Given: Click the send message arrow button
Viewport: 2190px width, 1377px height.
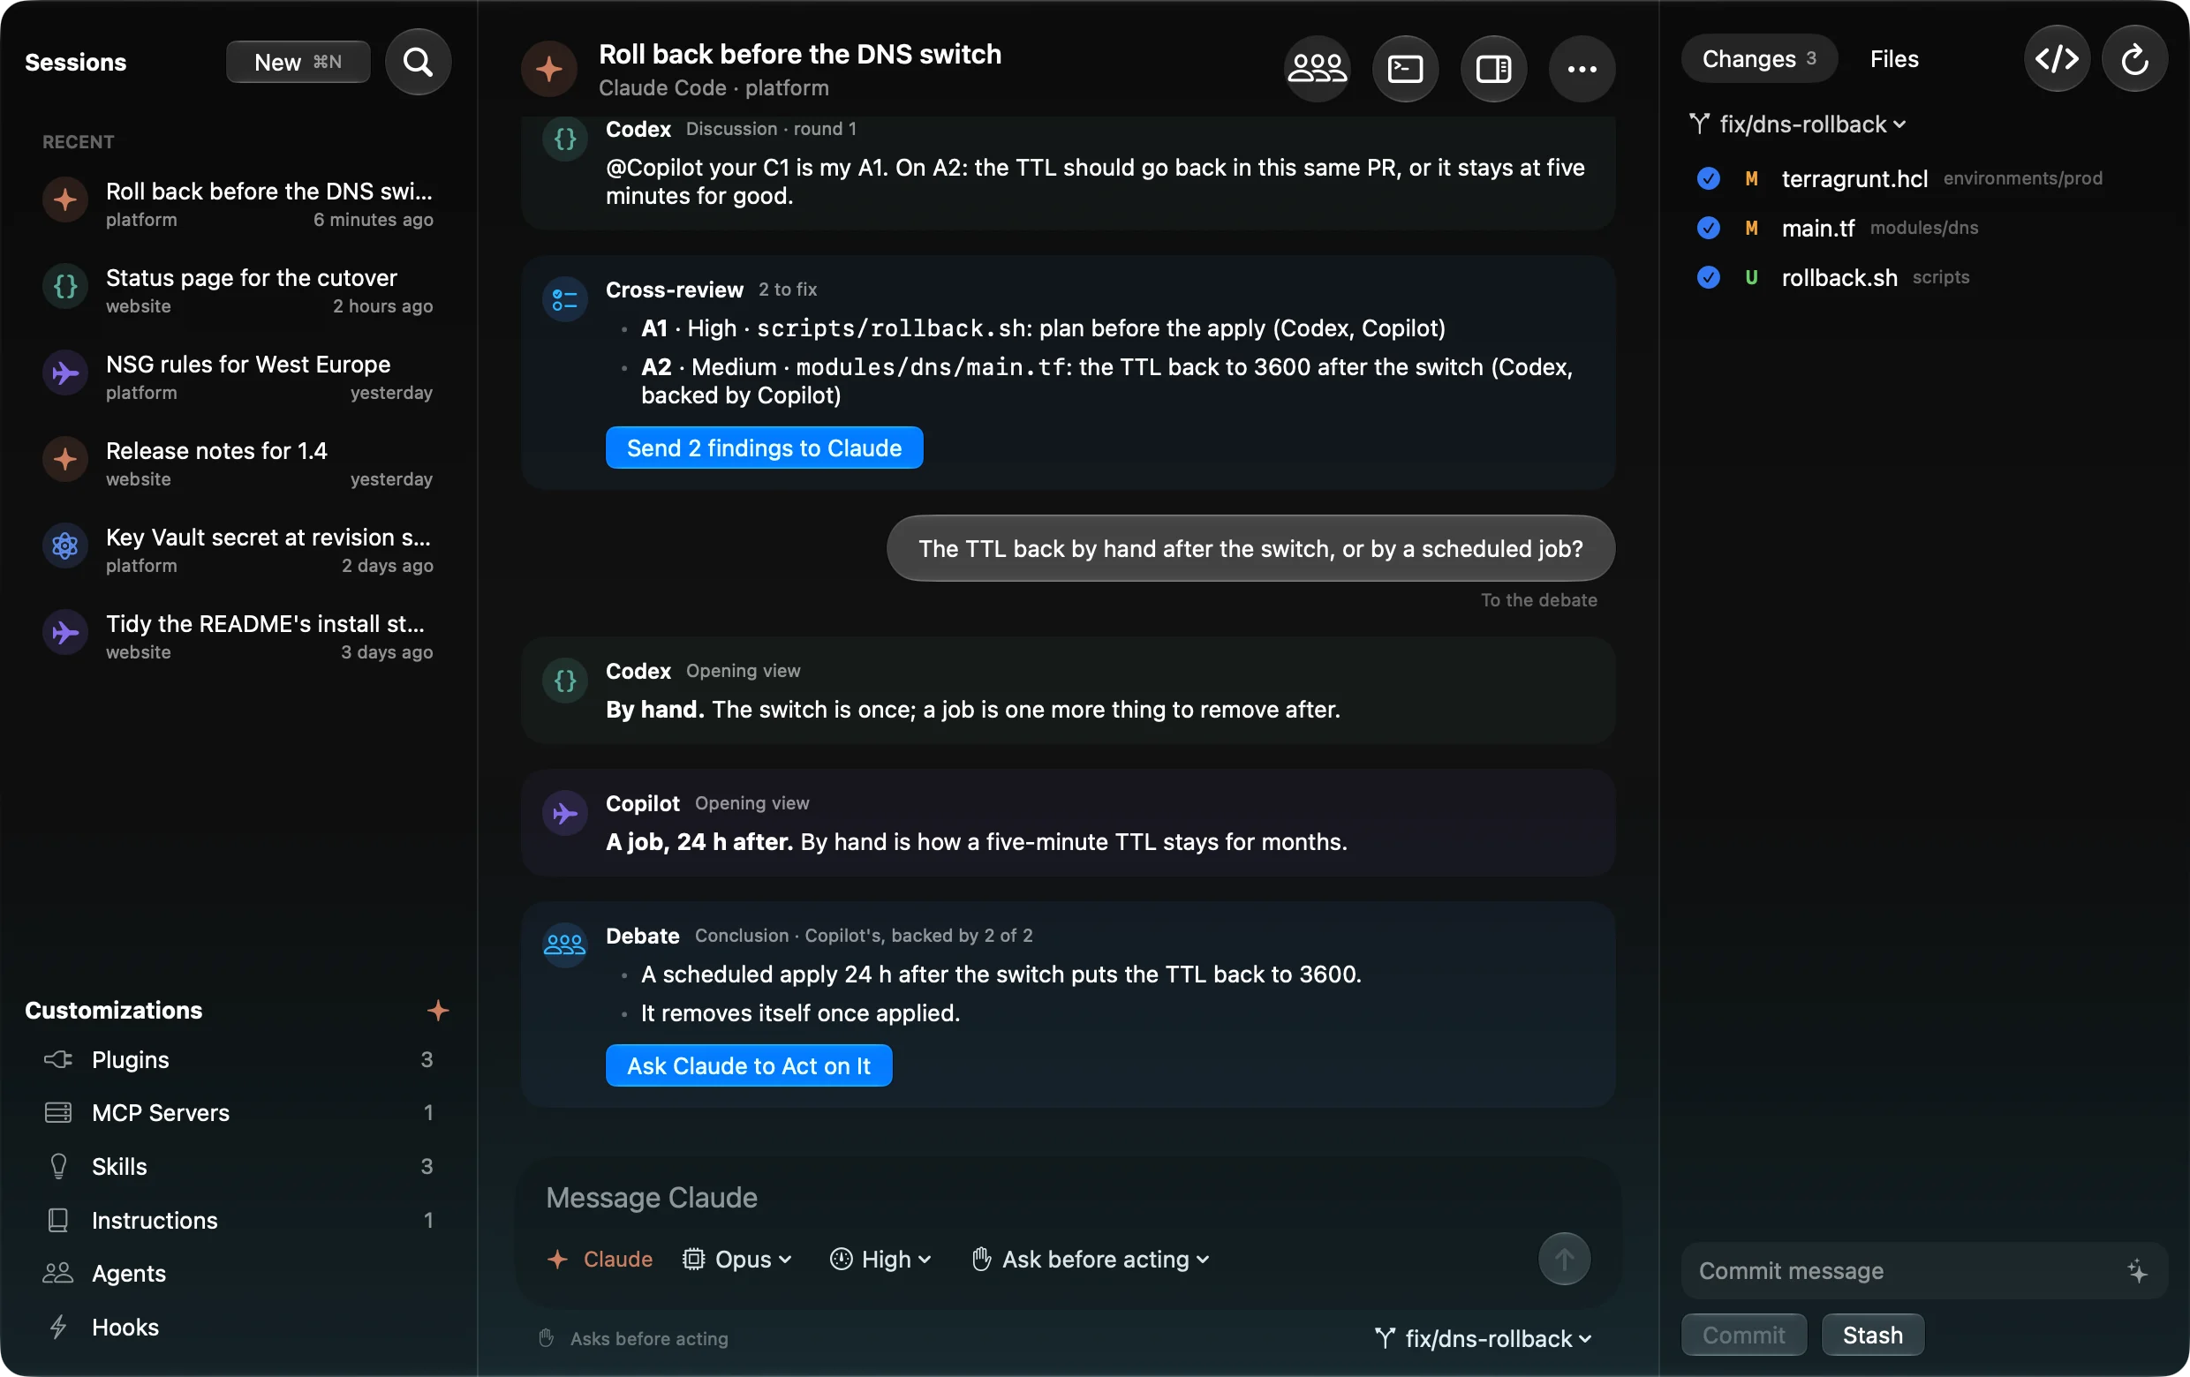Looking at the screenshot, I should tap(1563, 1258).
